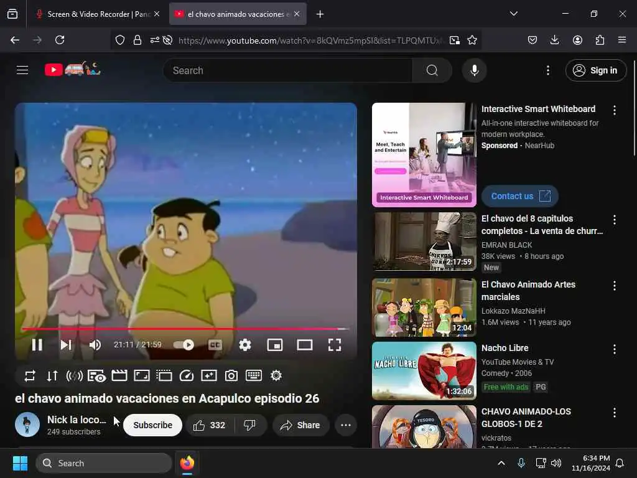This screenshot has width=637, height=478.
Task: Seek on the red video progress bar
Action: 185,329
